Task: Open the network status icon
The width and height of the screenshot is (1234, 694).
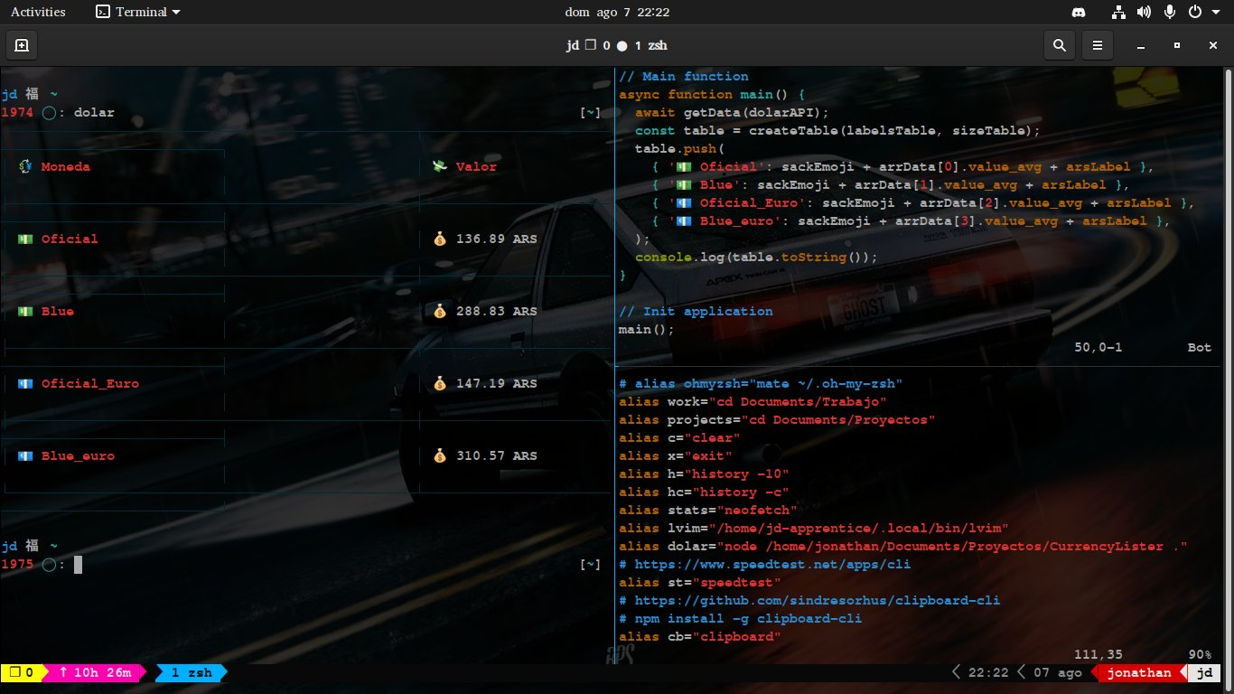Action: (x=1118, y=12)
